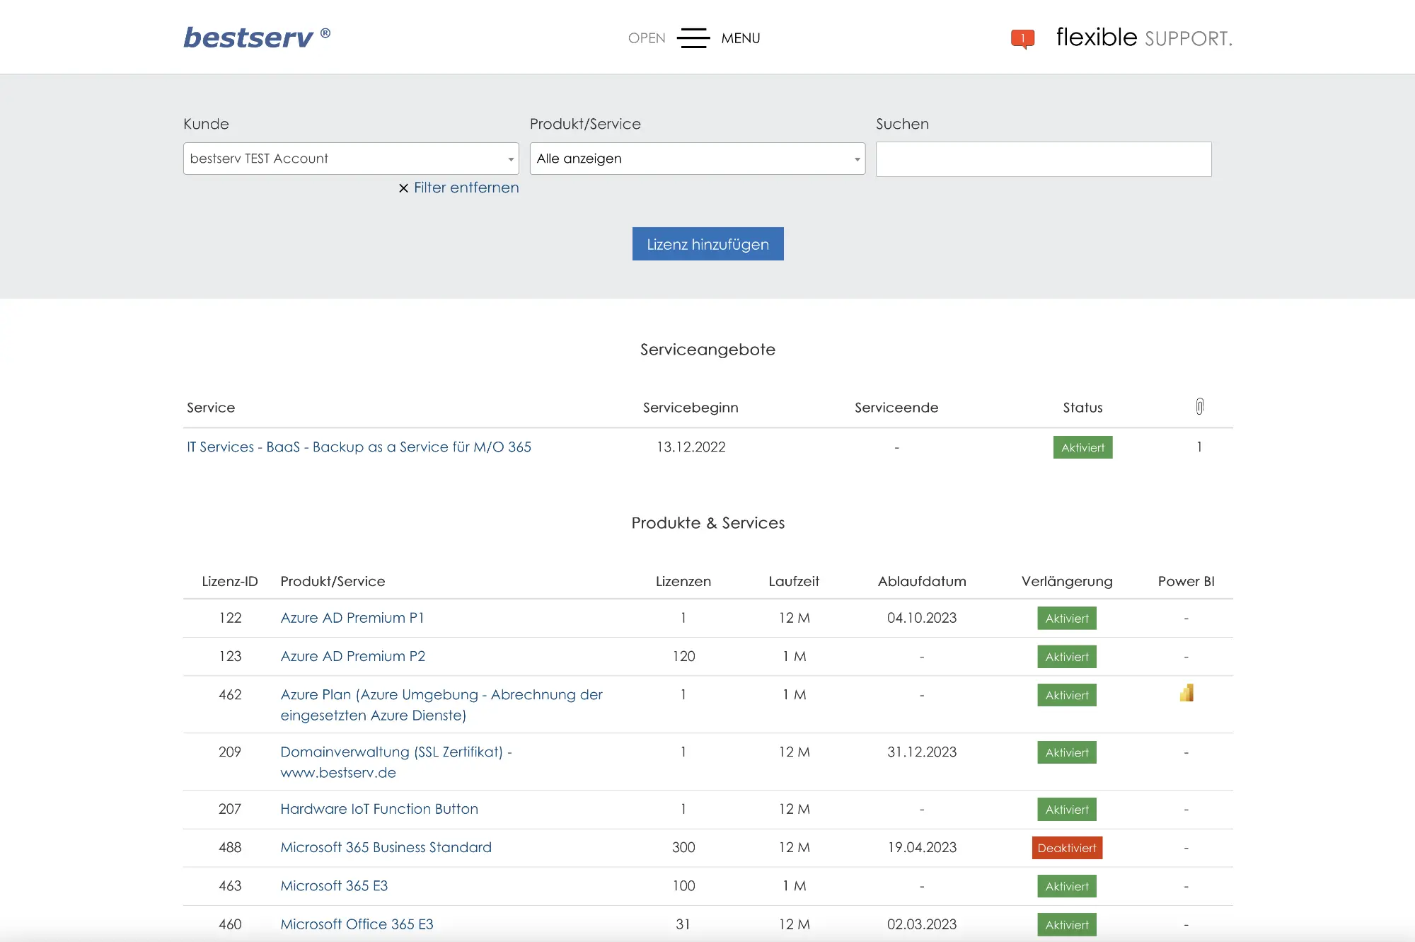Click Aktiviert badge for Microsoft Office 365 E3
The image size is (1415, 942).
1067,924
